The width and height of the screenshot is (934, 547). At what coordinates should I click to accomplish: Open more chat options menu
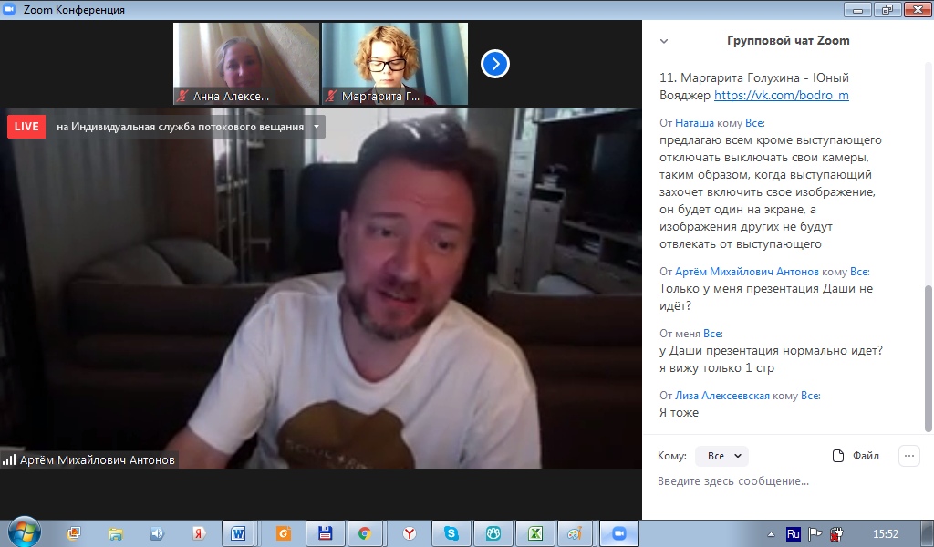[x=909, y=456]
